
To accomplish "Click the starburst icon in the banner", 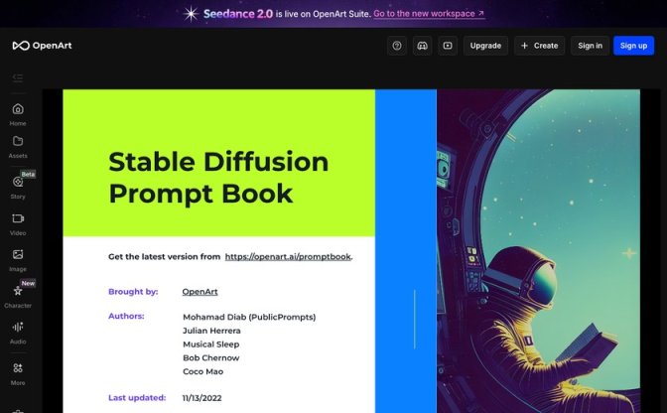I will click(x=191, y=14).
